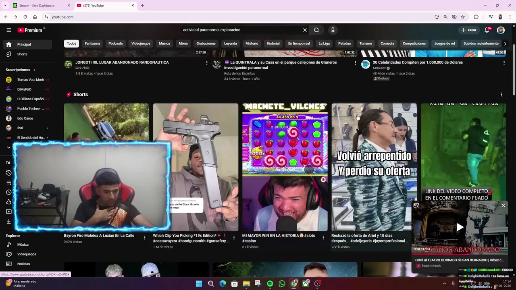Open the Windows Start menu

199,284
